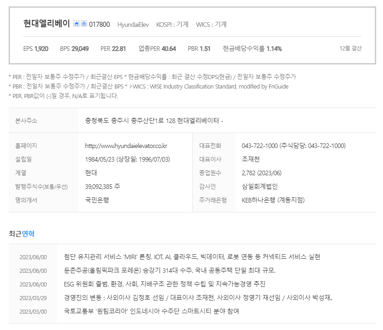Click the 2023/03/29 date cell
383x330 pixels.
[x=33, y=298]
